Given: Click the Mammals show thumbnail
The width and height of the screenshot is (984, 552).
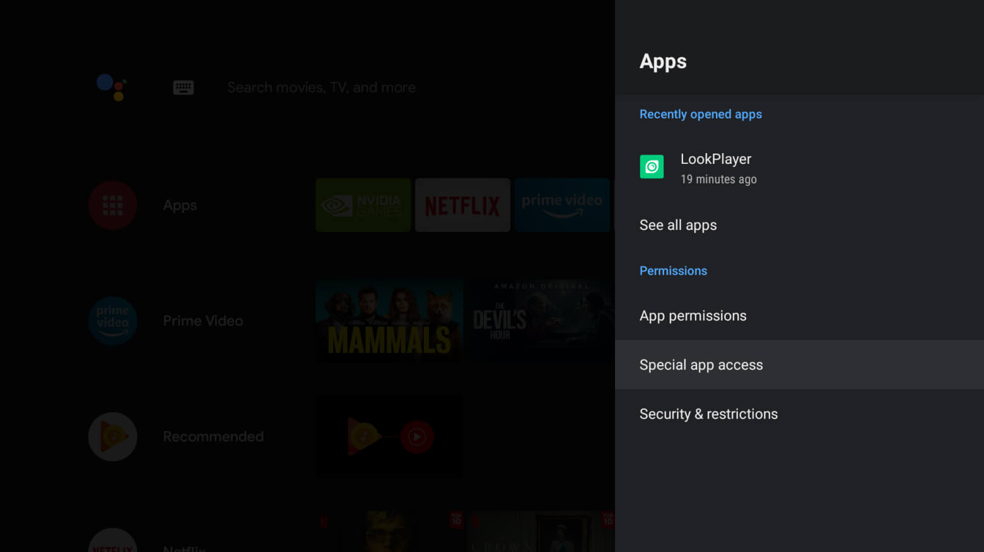Looking at the screenshot, I should (389, 321).
